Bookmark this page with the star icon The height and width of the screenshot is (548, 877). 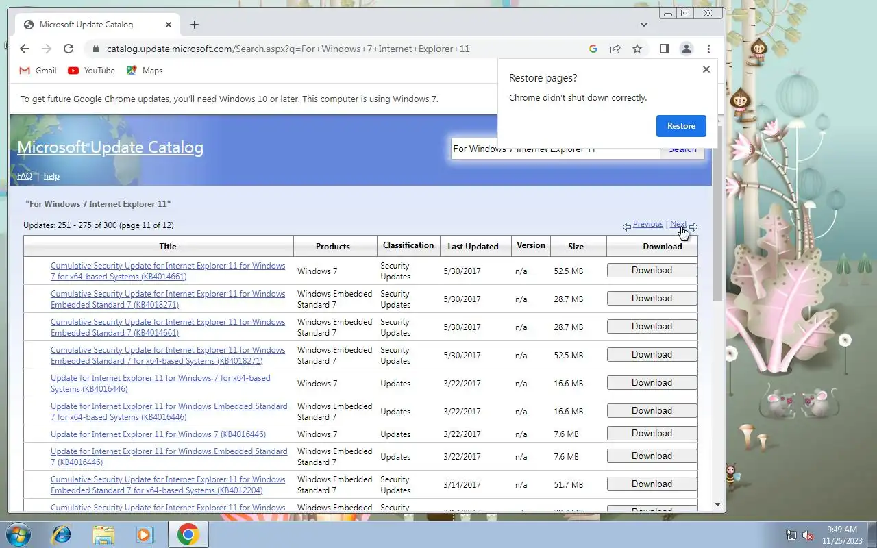point(637,49)
